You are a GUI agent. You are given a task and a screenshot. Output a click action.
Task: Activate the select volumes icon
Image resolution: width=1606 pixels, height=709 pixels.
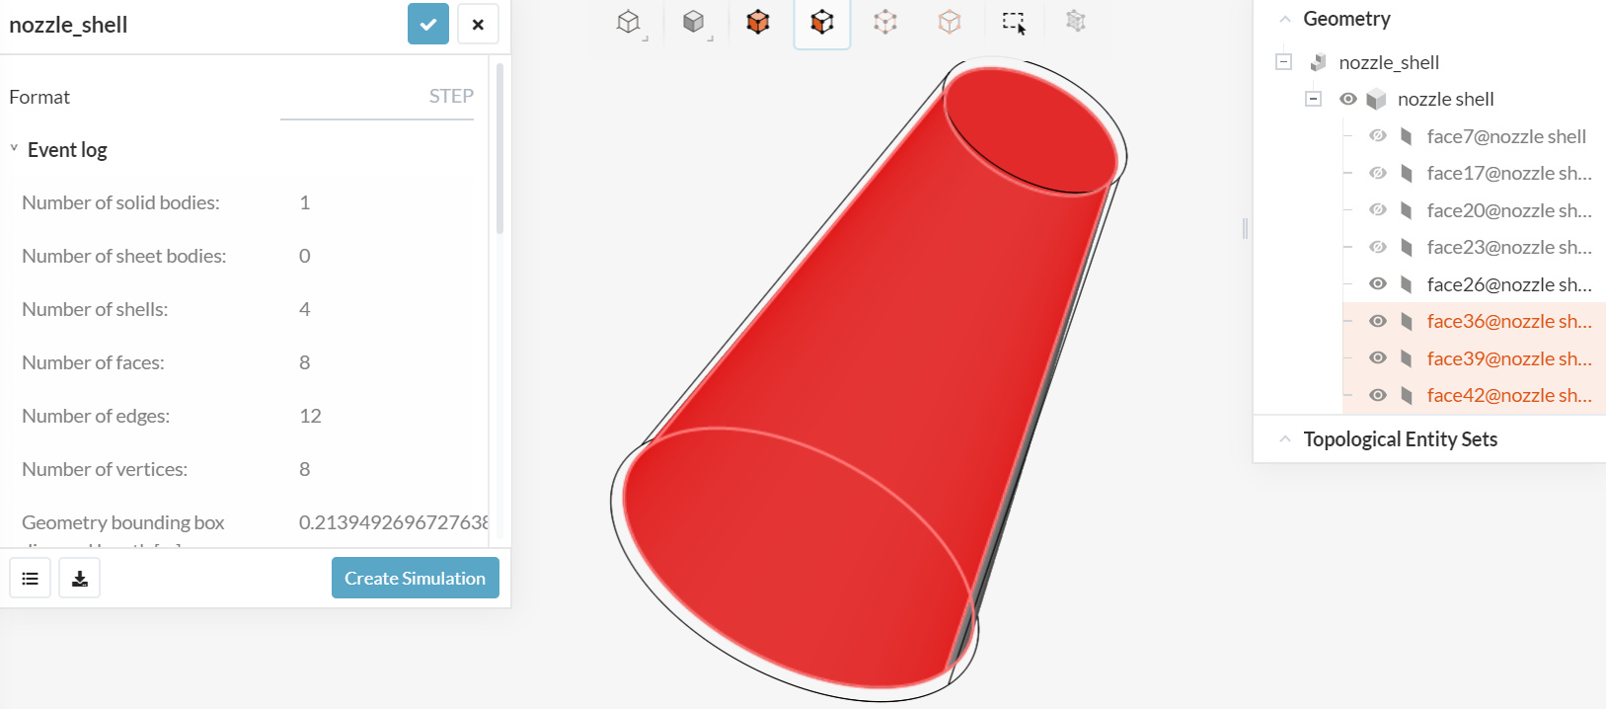758,22
